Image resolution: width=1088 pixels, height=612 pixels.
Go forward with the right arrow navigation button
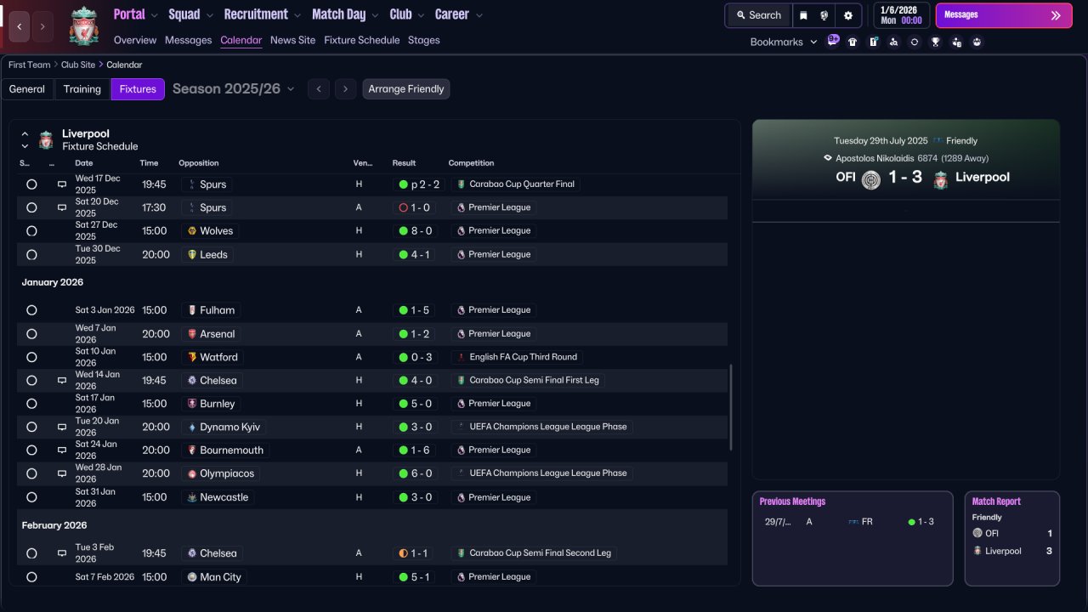point(43,27)
